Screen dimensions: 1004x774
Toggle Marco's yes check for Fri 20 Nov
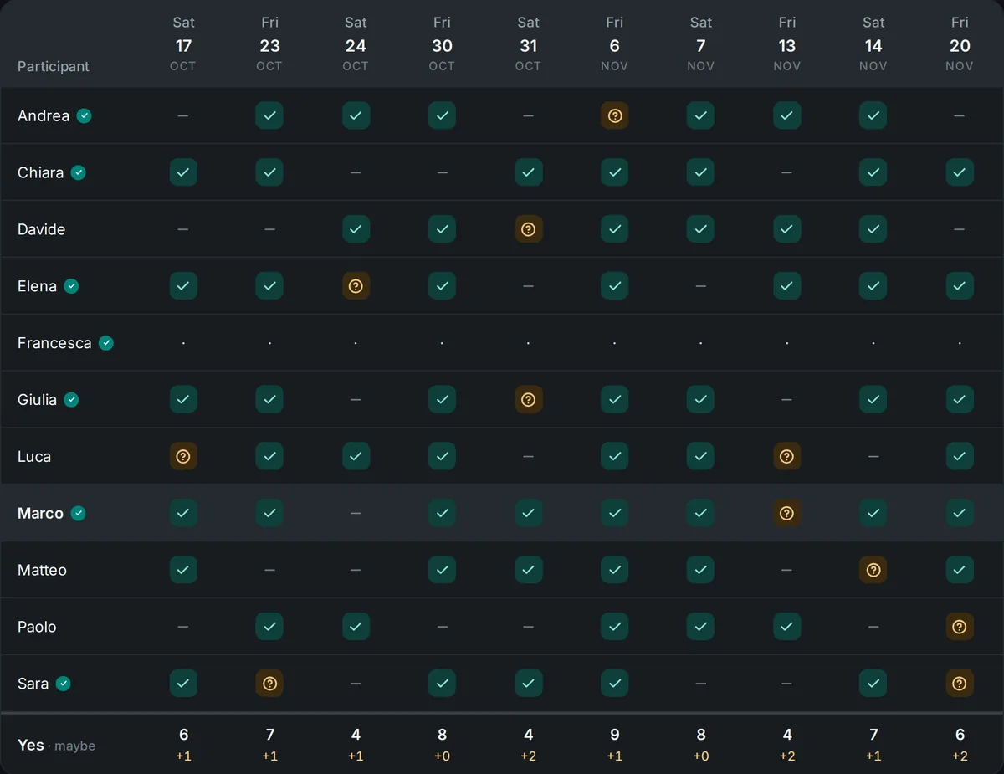960,513
